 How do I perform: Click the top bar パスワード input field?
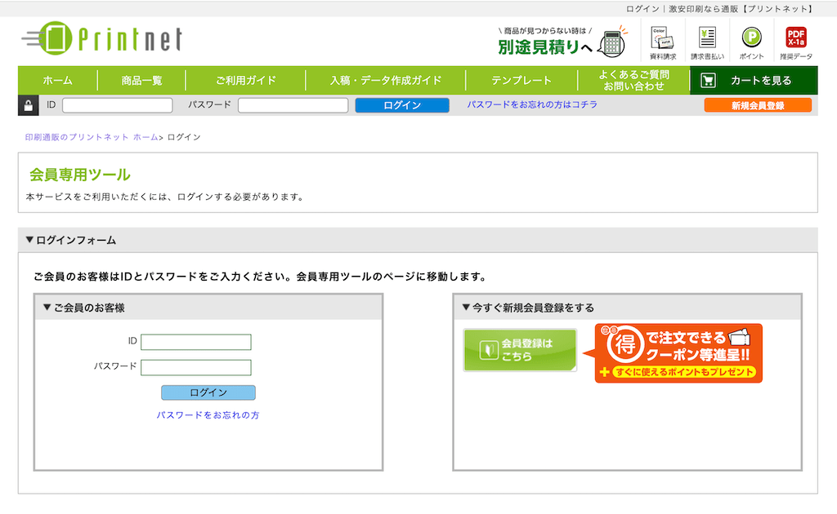293,105
